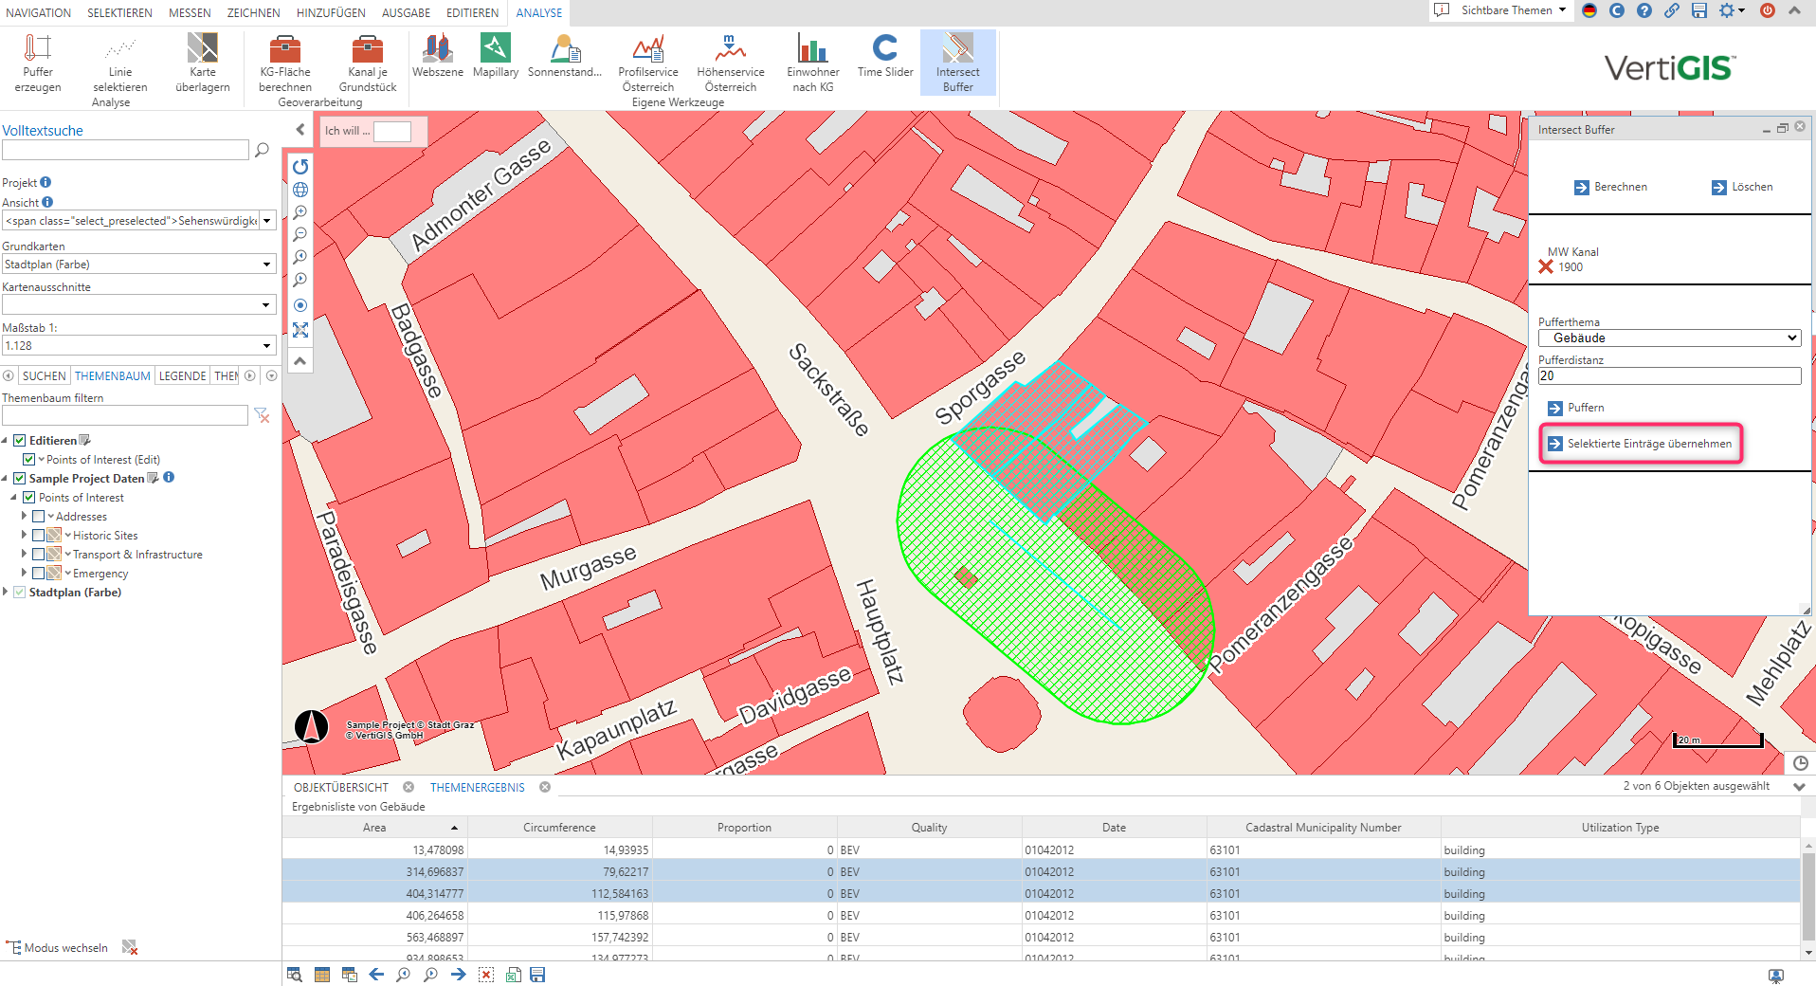Open the Pufferthema Gebäude dropdown
This screenshot has width=1816, height=986.
click(1668, 338)
